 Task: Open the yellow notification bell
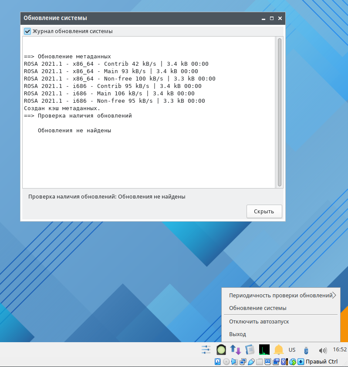pyautogui.click(x=279, y=350)
